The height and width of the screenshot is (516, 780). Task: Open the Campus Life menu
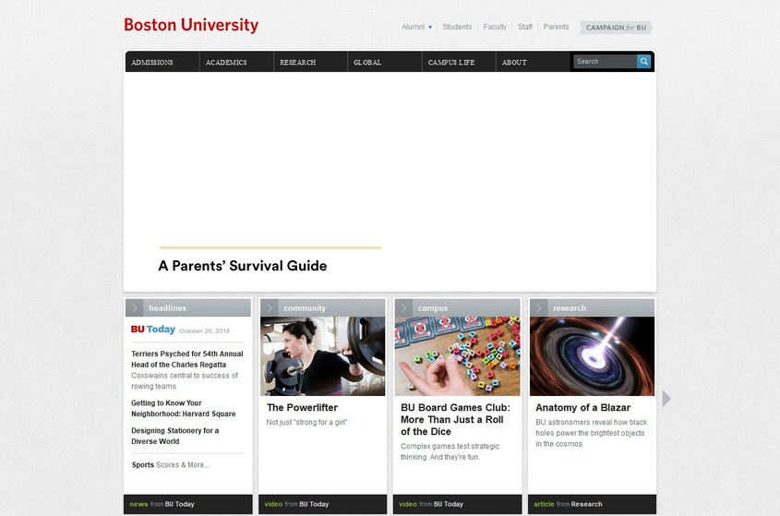tap(459, 62)
